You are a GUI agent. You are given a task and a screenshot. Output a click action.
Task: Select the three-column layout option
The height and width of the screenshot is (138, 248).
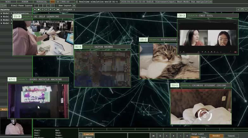(49, 5)
